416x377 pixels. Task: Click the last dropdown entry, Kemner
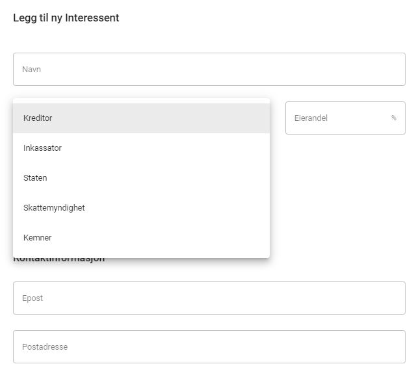pyautogui.click(x=37, y=238)
